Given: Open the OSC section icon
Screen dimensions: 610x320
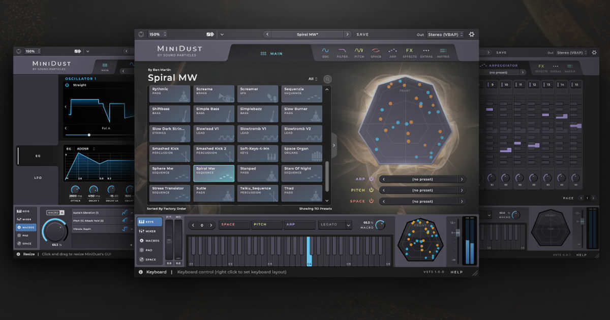Looking at the screenshot, I should pos(325,52).
